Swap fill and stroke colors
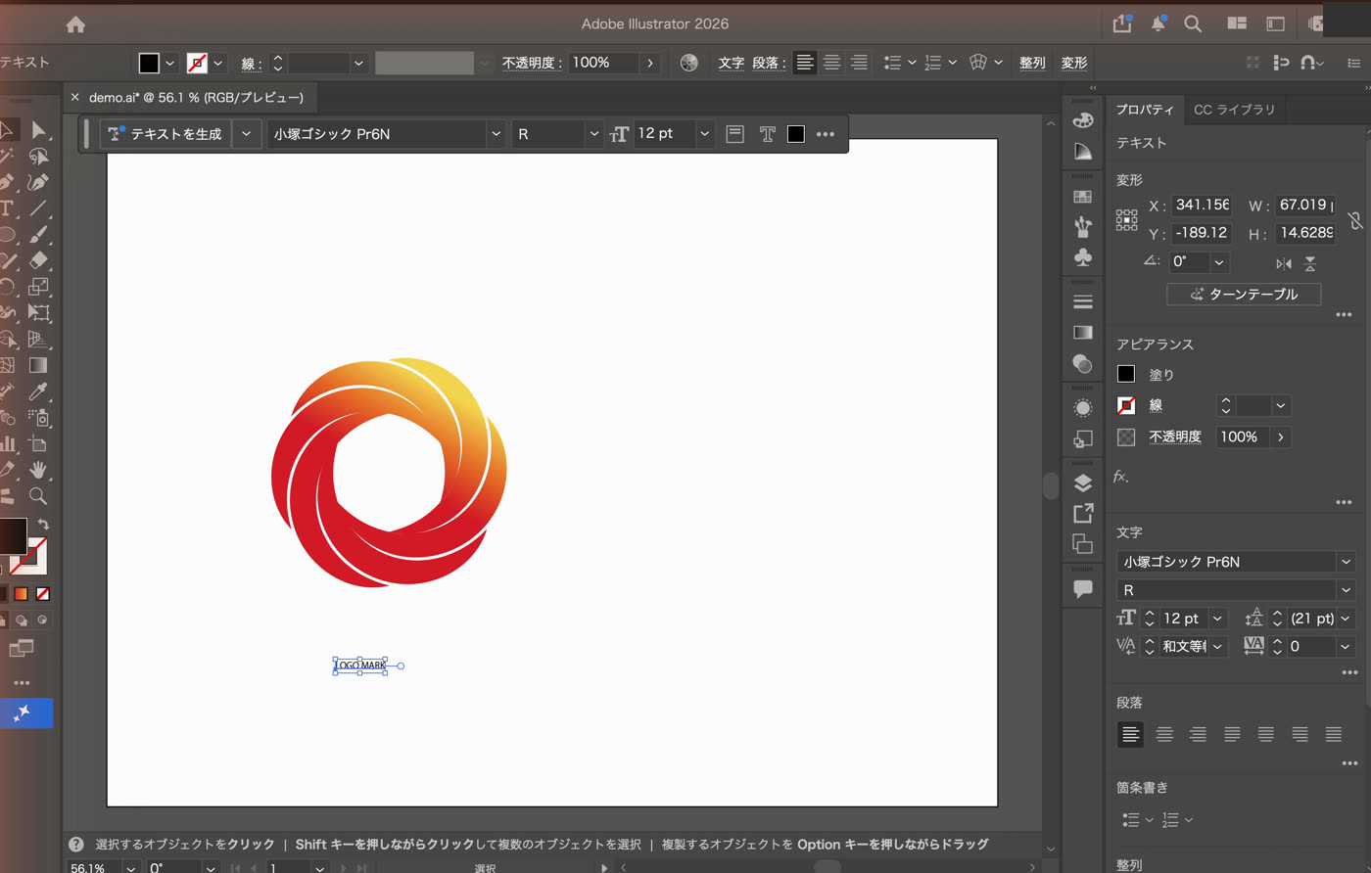 tap(43, 525)
